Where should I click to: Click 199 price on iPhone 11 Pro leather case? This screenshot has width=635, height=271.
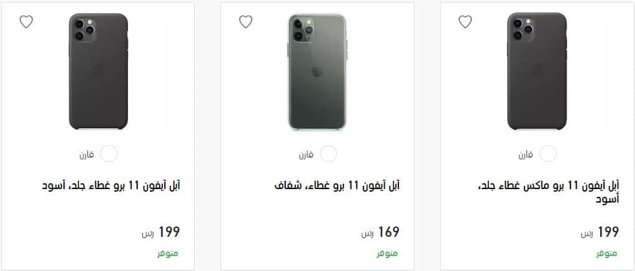(x=161, y=232)
